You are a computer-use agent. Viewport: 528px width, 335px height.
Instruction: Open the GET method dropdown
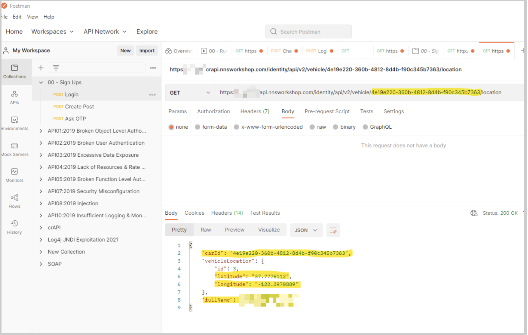pos(190,93)
